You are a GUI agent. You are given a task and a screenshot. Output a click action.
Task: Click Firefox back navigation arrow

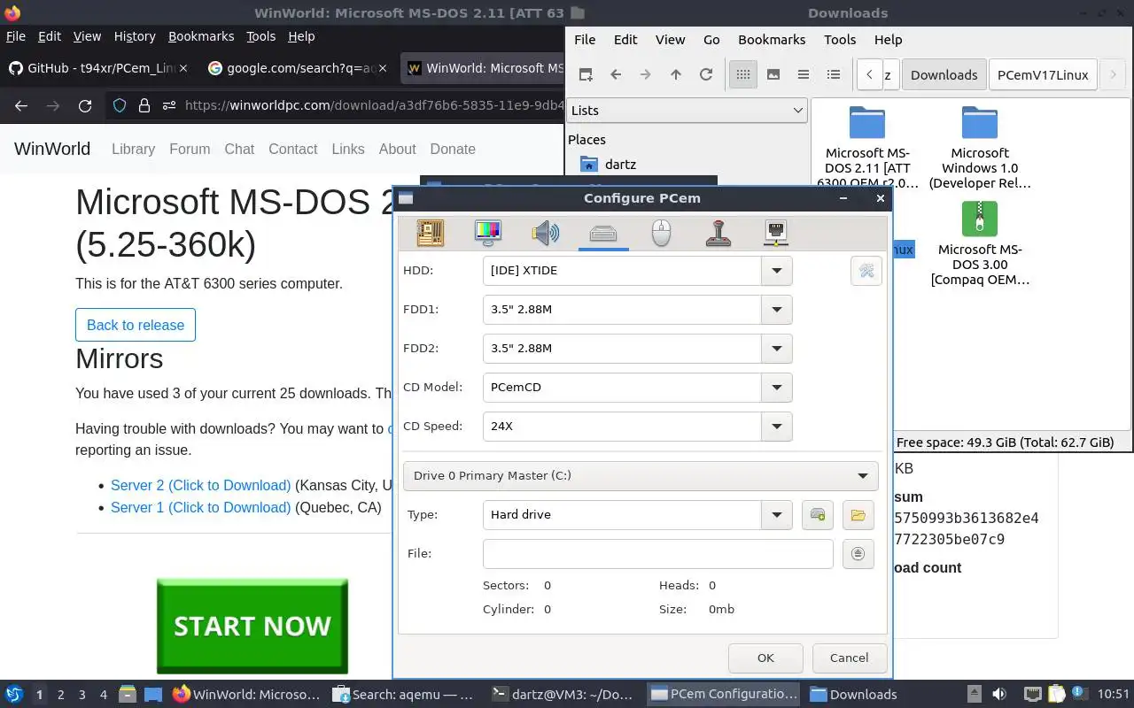21,105
